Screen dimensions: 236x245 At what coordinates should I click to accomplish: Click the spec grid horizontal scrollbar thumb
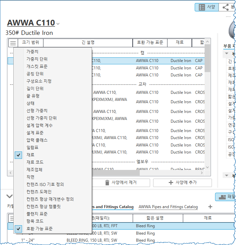coord(115,173)
